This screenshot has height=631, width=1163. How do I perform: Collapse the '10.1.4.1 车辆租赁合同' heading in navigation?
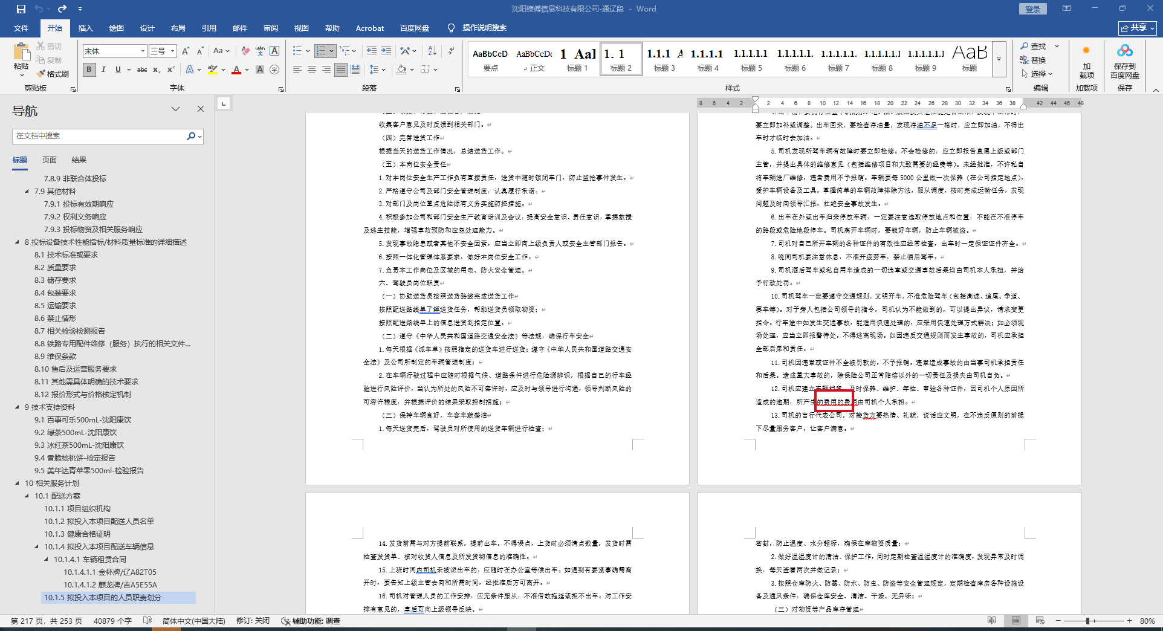point(46,560)
